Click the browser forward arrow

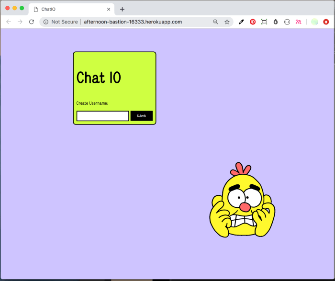[x=20, y=22]
